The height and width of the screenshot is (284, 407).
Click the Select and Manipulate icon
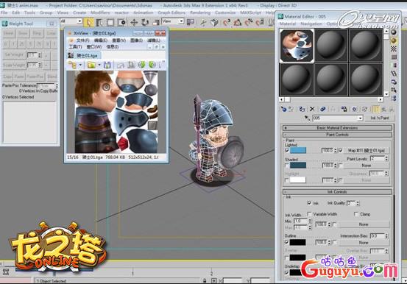(x=203, y=22)
